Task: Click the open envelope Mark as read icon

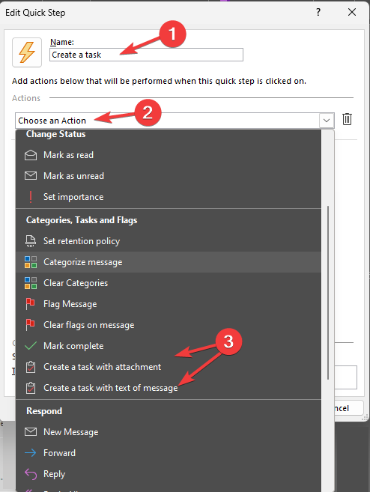Action: pos(31,155)
